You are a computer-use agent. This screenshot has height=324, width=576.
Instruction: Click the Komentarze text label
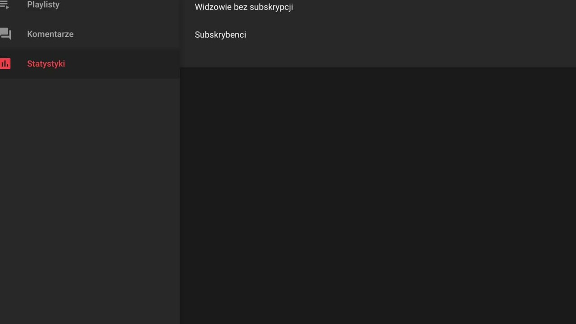[x=50, y=34]
